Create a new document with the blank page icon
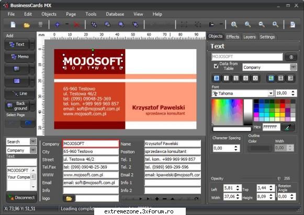Screen dimensions: 304x215 click(x=13, y=25)
